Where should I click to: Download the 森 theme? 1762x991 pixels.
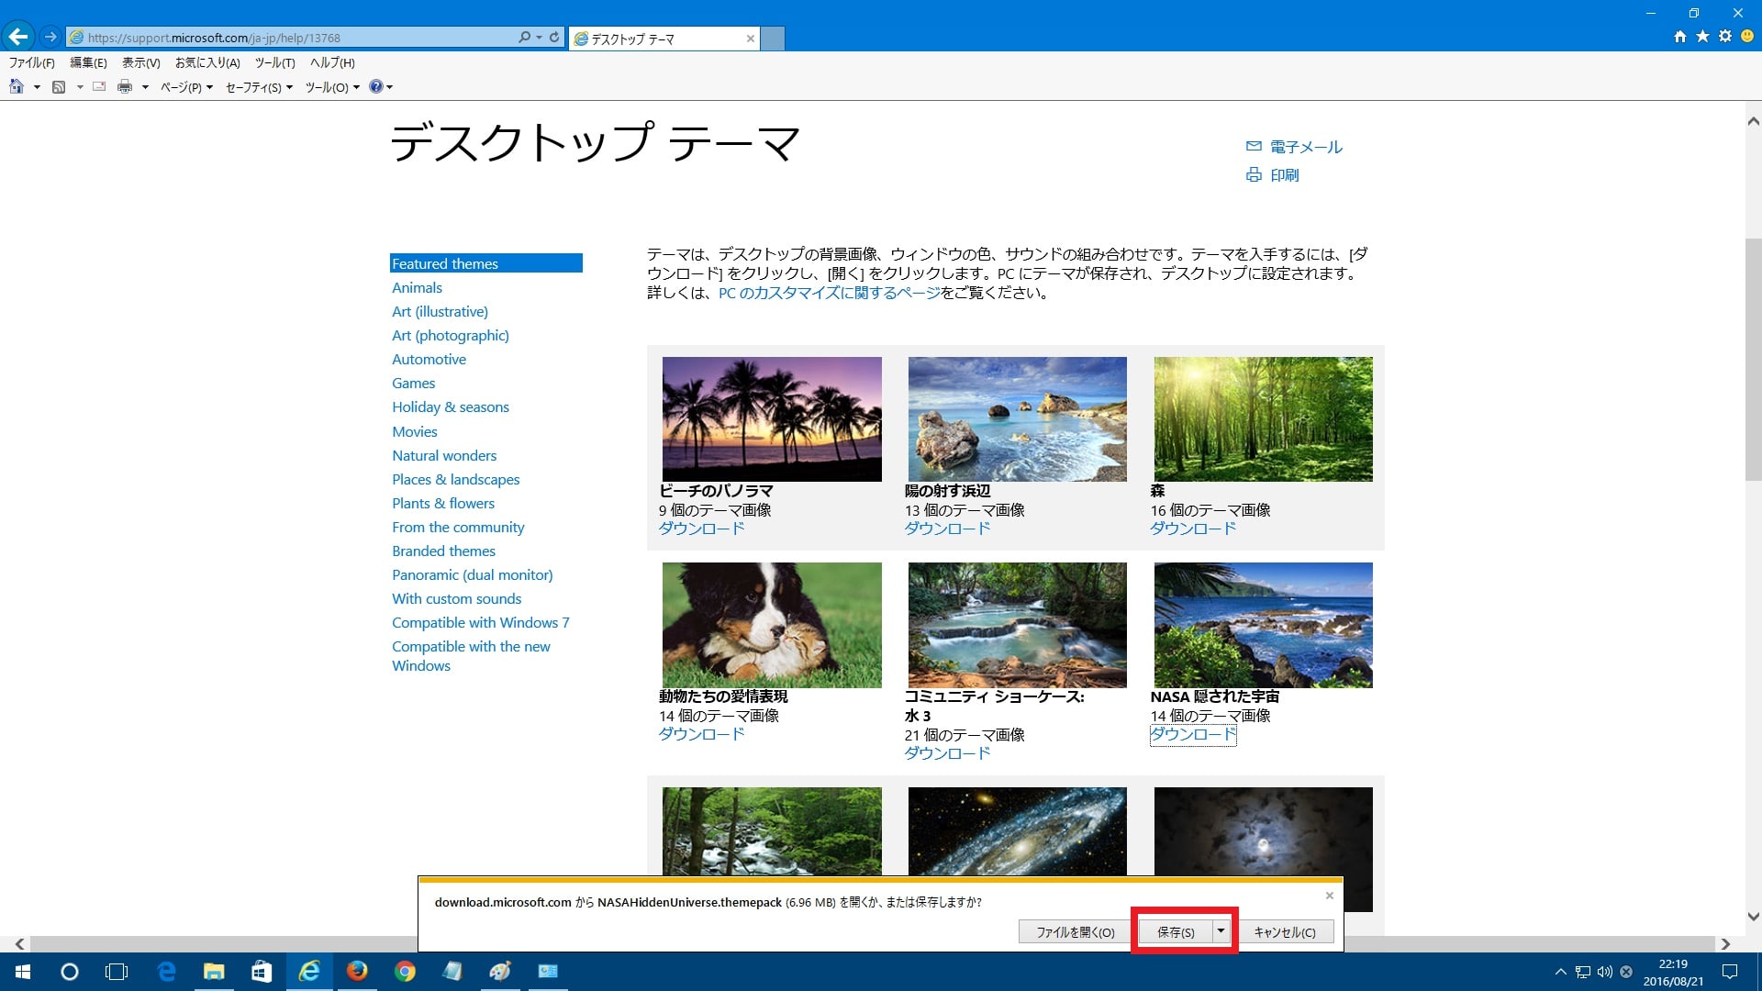(x=1193, y=529)
